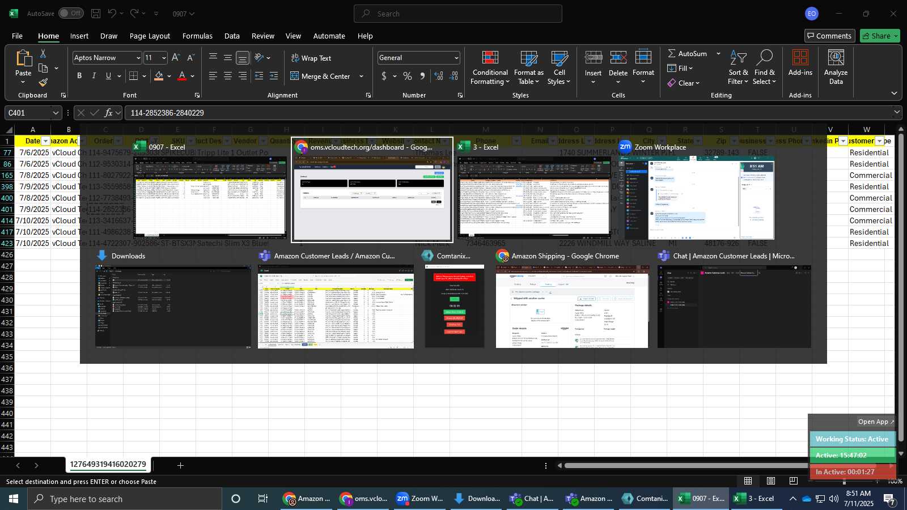Open the Add-ins icon
This screenshot has width=907, height=510.
tap(800, 63)
